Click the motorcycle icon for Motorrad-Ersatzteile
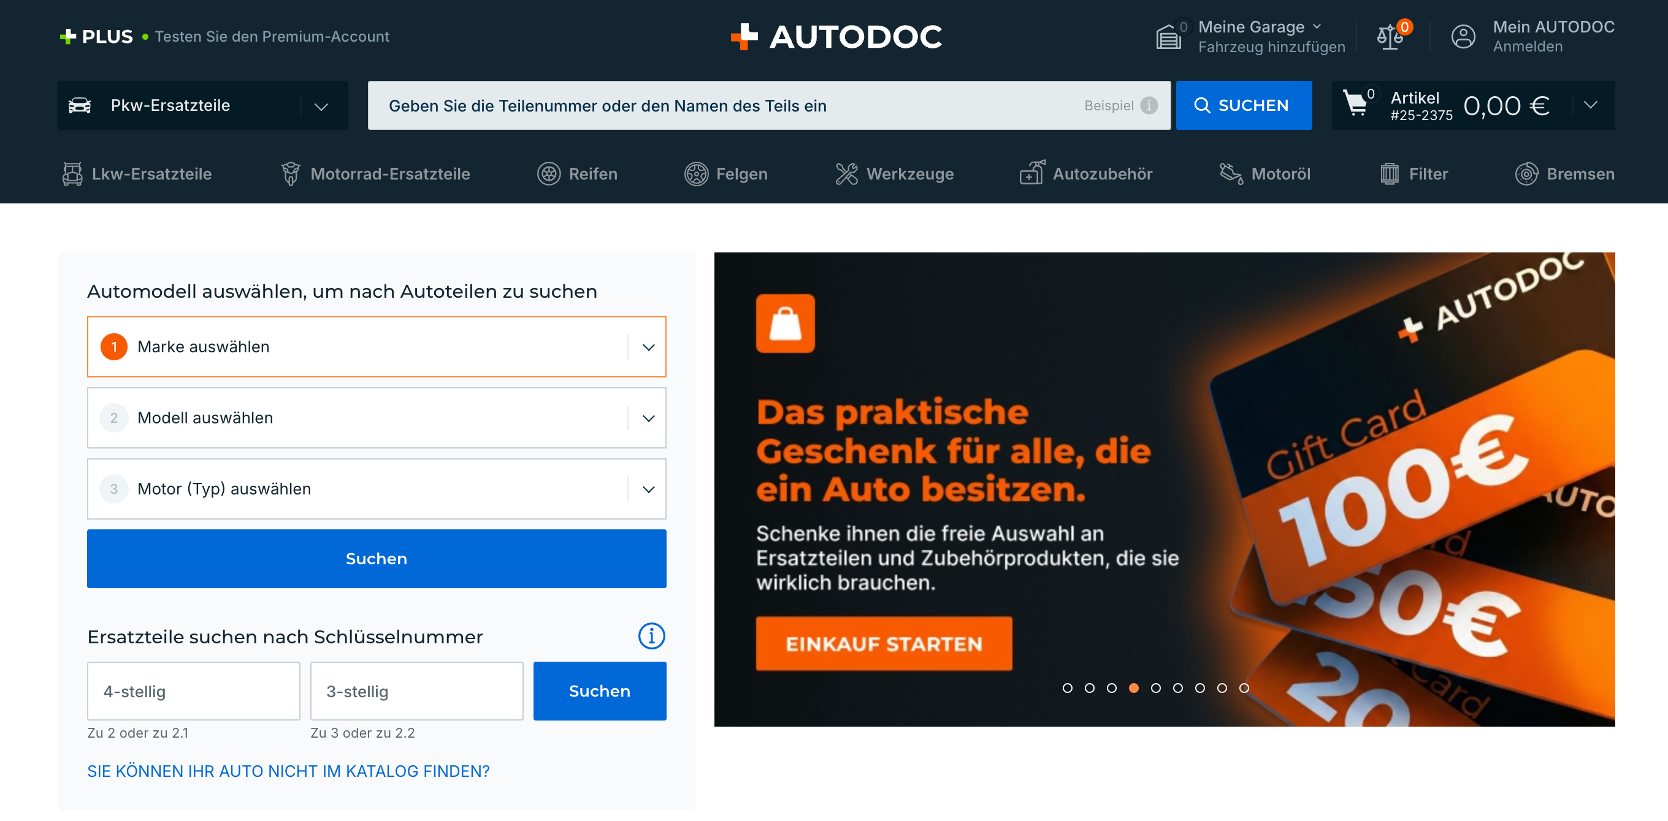The height and width of the screenshot is (821, 1668). pyautogui.click(x=291, y=174)
